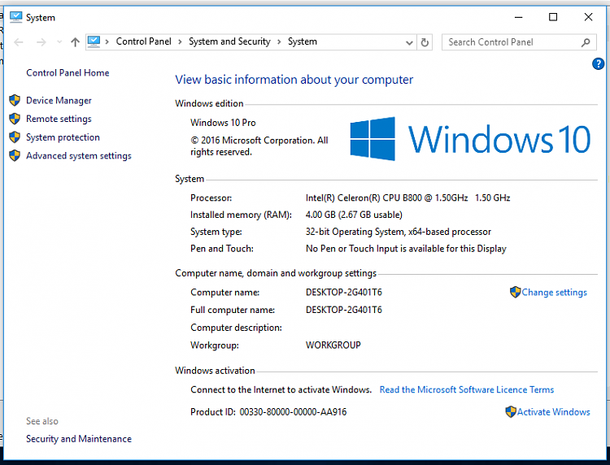Click Connect to the Internet to activate Windows

point(281,389)
